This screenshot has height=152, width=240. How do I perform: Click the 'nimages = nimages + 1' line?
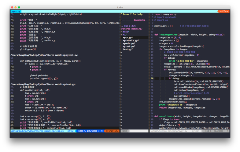(x=182, y=75)
